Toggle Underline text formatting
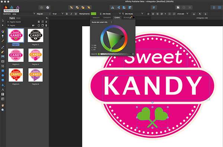 (76, 14)
